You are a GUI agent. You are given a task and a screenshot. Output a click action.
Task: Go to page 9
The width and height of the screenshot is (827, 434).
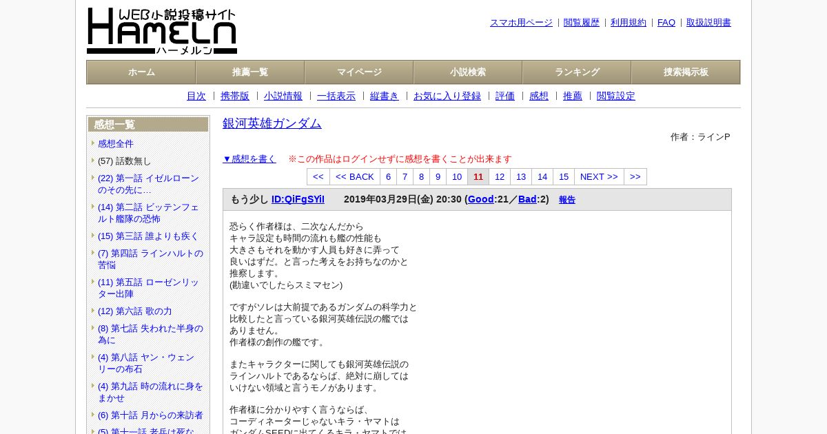(x=438, y=177)
